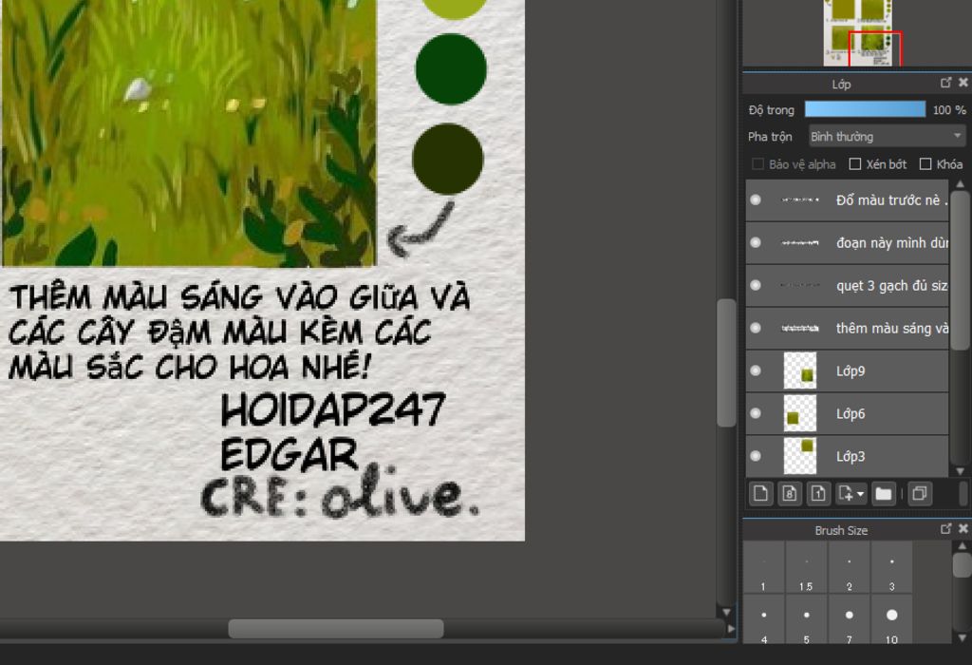Enable the Khóa lock checkbox
Image resolution: width=972 pixels, height=665 pixels.
[925, 163]
